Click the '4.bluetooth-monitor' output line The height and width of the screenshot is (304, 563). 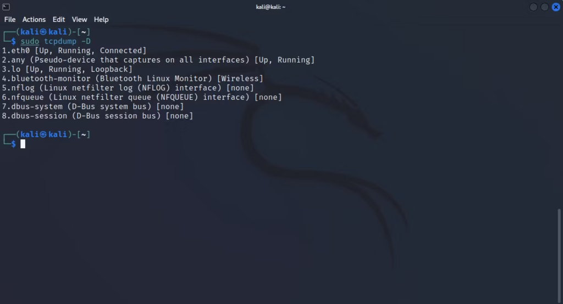133,78
